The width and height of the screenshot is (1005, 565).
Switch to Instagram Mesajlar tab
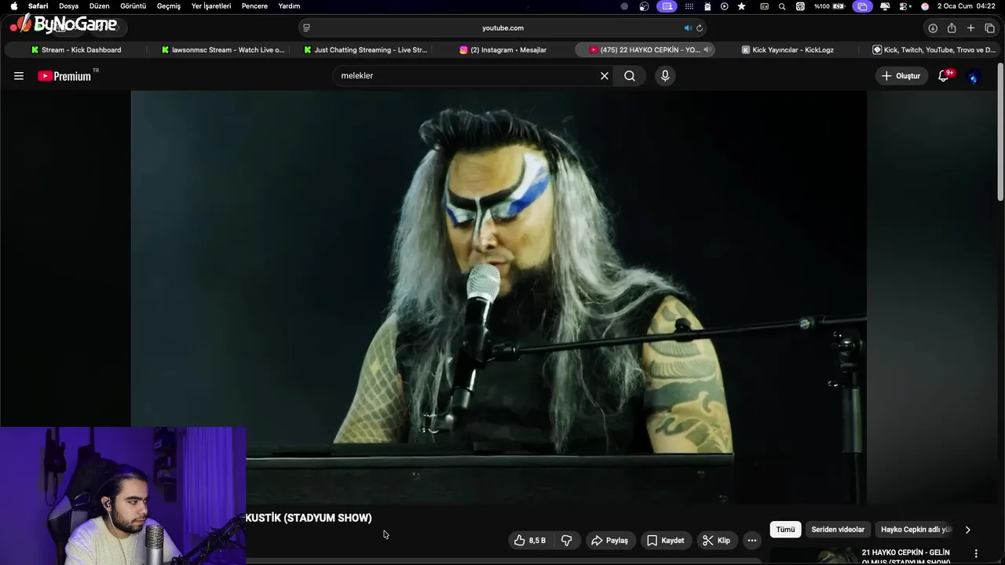[502, 50]
